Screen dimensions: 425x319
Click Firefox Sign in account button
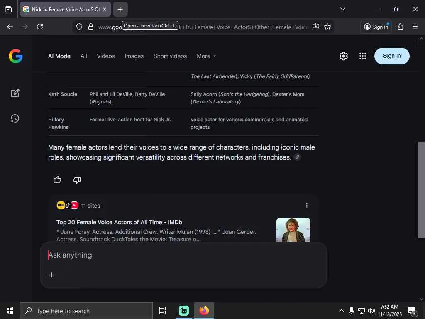coord(376,27)
